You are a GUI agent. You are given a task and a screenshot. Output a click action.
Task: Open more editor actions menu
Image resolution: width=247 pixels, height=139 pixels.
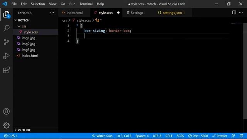pyautogui.click(x=241, y=13)
